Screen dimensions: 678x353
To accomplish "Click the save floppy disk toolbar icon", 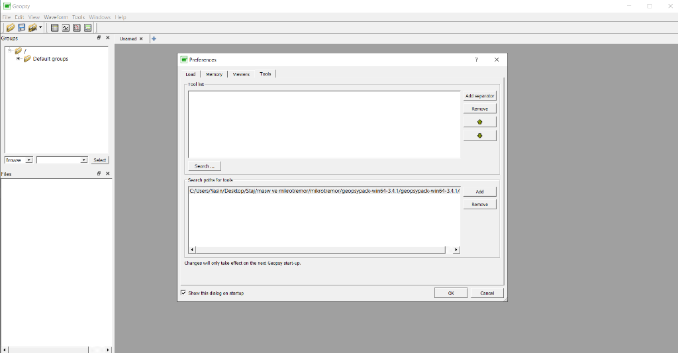I will pyautogui.click(x=21, y=28).
